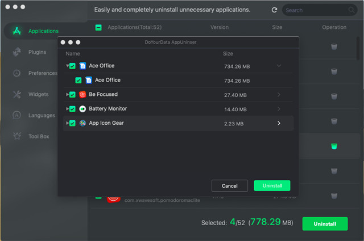
Task: Click Cancel in the AppUninser dialog
Action: (x=230, y=185)
